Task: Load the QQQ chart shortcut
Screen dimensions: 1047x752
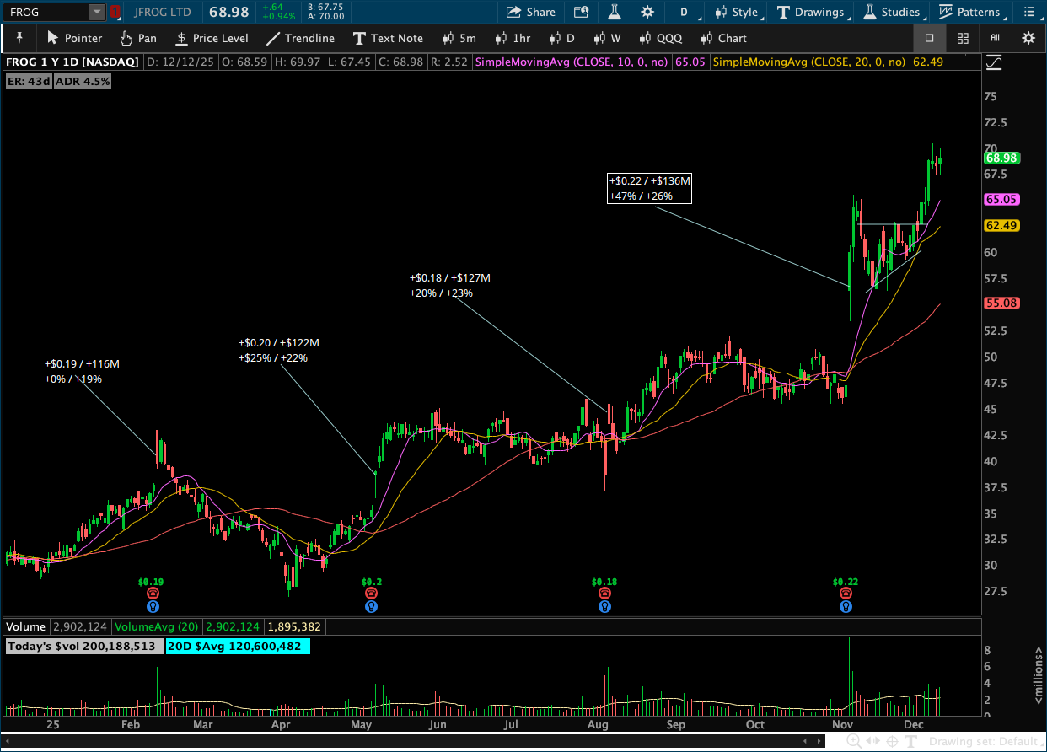Action: 660,38
